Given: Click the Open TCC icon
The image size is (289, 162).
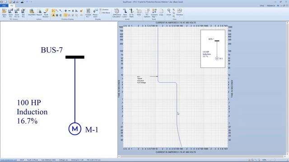Looking at the screenshot, I should point(4,13).
